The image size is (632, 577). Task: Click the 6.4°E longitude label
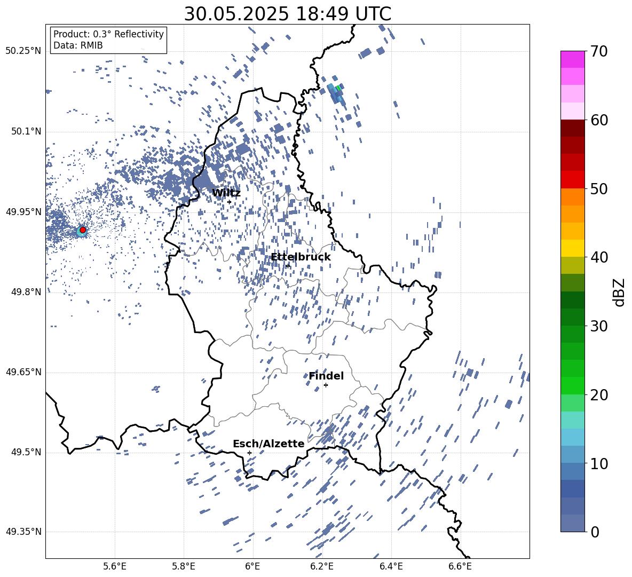coord(391,566)
